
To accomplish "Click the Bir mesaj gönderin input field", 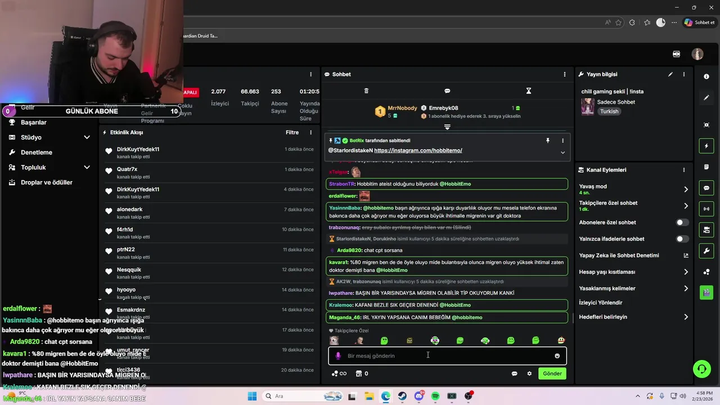I will pos(447,355).
